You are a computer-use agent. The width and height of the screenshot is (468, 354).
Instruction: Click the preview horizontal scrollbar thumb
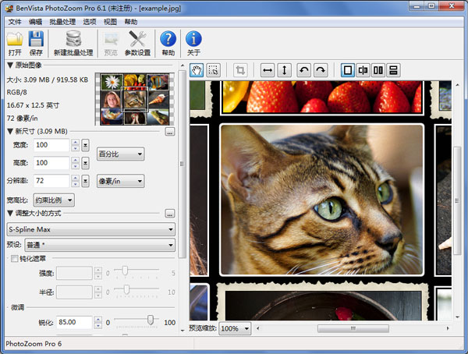pyautogui.click(x=353, y=328)
